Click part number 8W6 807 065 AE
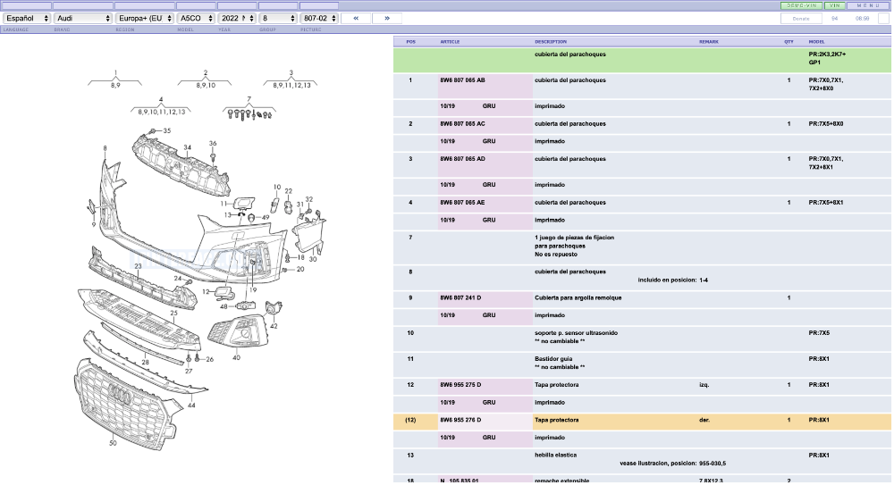Image resolution: width=894 pixels, height=485 pixels. [462, 203]
